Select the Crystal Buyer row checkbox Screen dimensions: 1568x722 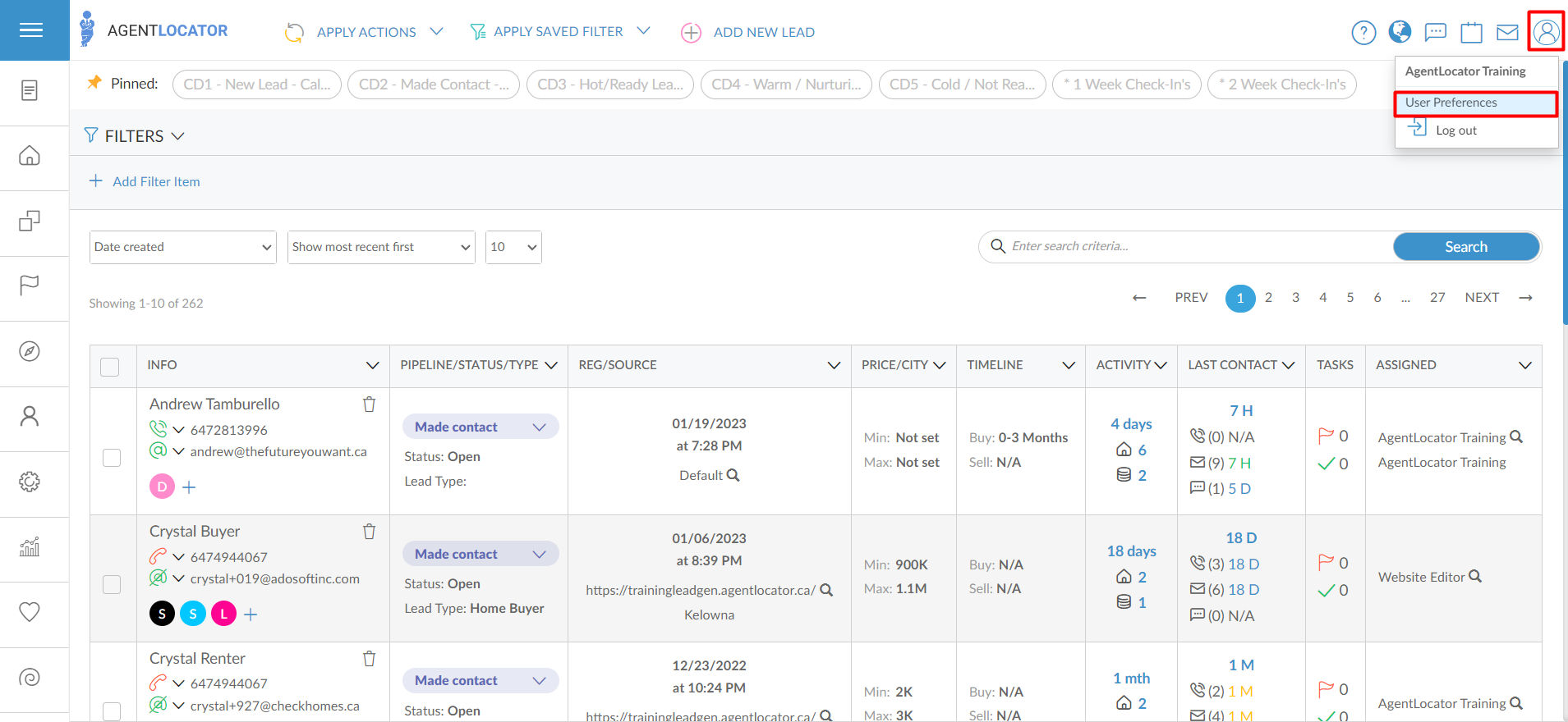112,584
